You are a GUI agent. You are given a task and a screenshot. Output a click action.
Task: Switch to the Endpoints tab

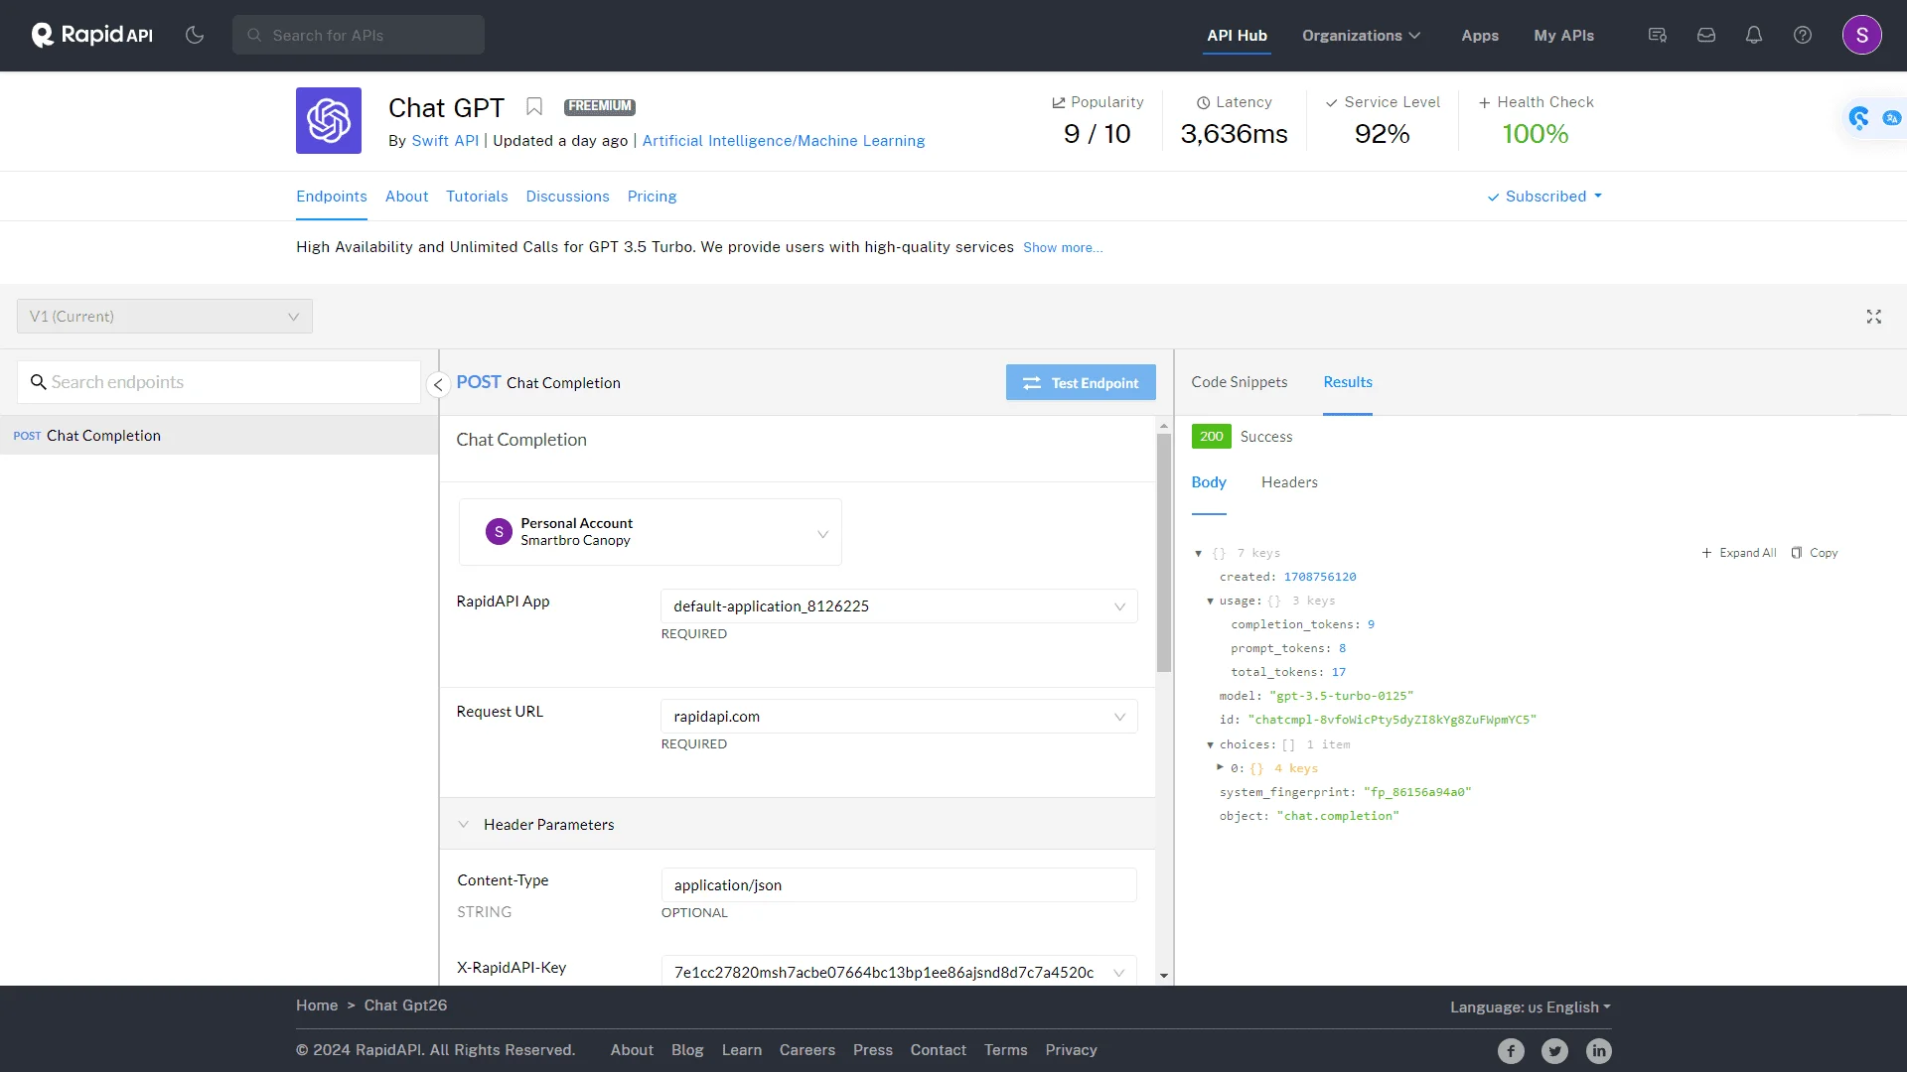coord(332,197)
